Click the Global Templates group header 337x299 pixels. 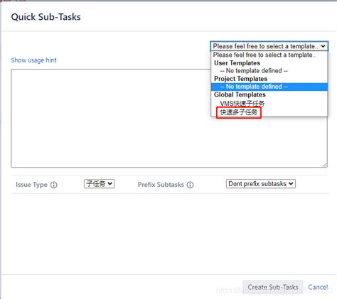(x=240, y=94)
